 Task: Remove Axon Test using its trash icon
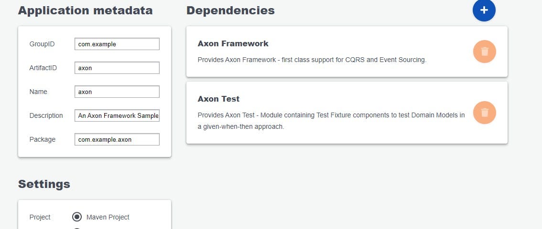tap(484, 113)
